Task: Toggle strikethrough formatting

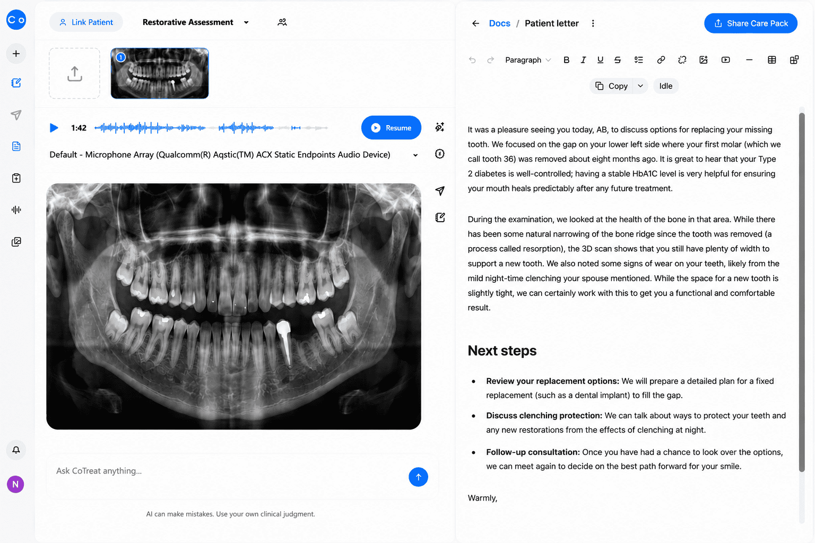Action: (x=618, y=60)
